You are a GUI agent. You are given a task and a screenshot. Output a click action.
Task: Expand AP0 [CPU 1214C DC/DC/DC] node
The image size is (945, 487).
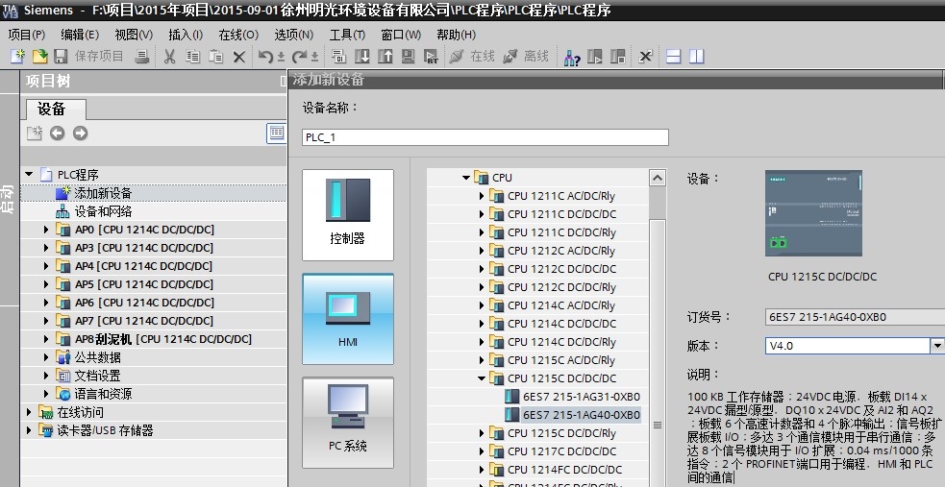click(x=46, y=230)
